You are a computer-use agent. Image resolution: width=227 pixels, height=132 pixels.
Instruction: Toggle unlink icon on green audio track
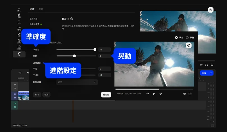pos(15,107)
